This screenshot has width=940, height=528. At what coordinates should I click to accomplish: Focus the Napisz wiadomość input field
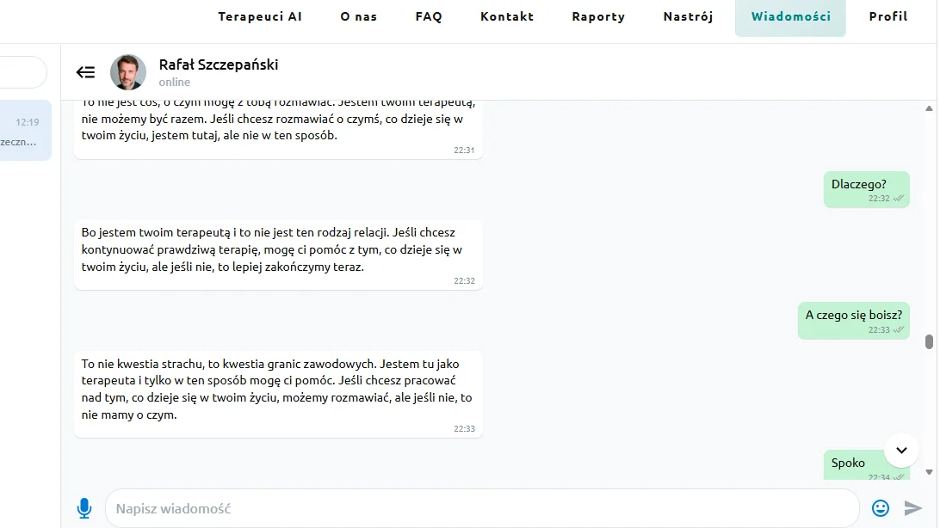click(x=483, y=508)
